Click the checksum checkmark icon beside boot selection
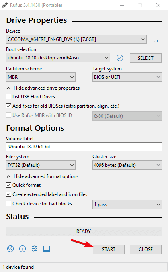 (120, 58)
